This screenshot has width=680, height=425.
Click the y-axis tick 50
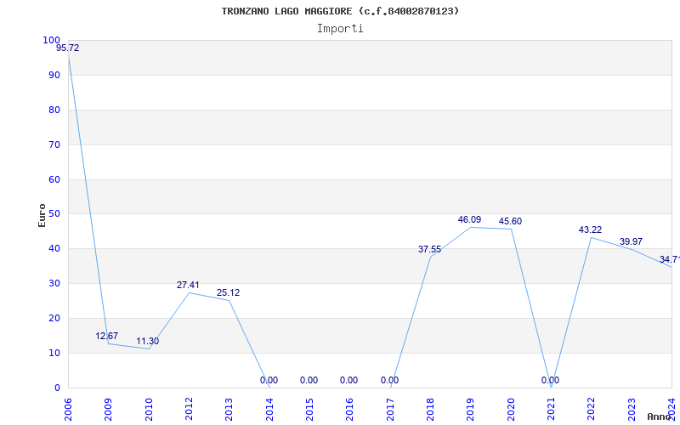54,214
